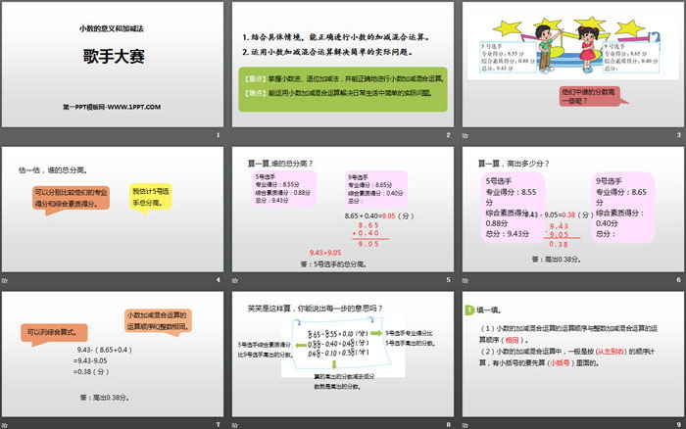Viewport: 686px width, 429px height.
Task: Select slide 5 thumbnail showing 8.65+0.40 calculation
Action: [343, 210]
